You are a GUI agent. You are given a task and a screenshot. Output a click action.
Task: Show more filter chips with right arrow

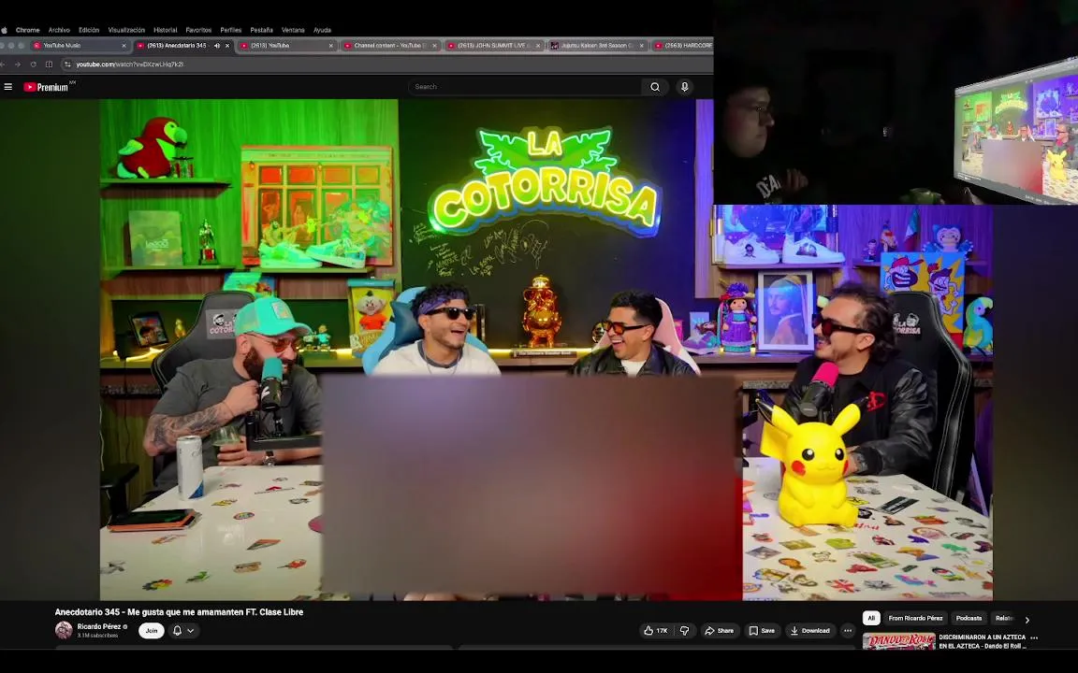(x=1027, y=620)
